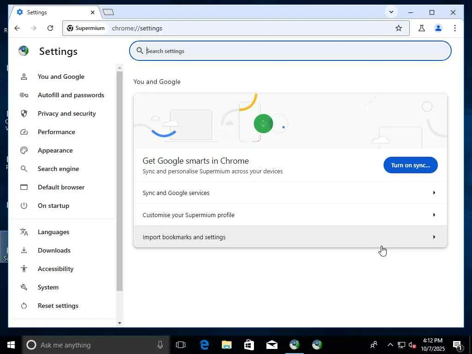Click the Languages translate icon
The height and width of the screenshot is (354, 472).
pos(24,232)
